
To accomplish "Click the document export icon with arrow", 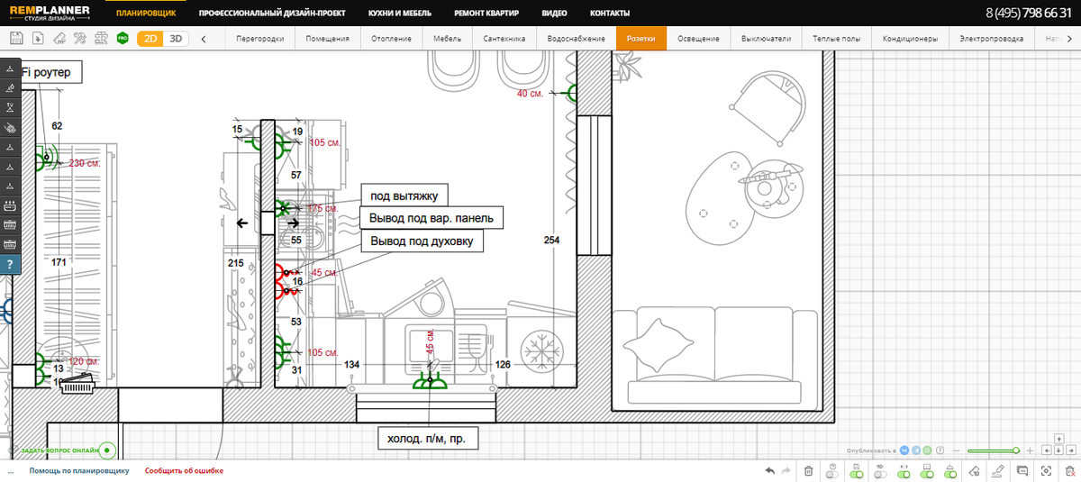I will pyautogui.click(x=38, y=38).
